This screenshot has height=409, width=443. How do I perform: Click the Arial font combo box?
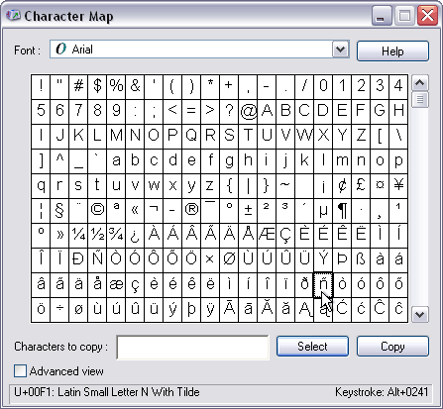(199, 50)
